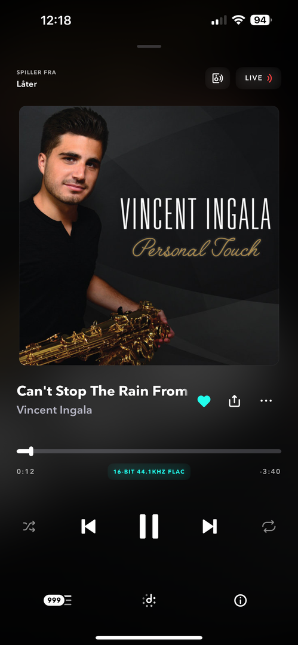This screenshot has width=298, height=645.
Task: Click the playback progress slider handle
Action: [31, 451]
